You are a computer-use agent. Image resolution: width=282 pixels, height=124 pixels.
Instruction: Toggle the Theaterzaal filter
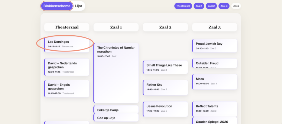click(x=183, y=6)
